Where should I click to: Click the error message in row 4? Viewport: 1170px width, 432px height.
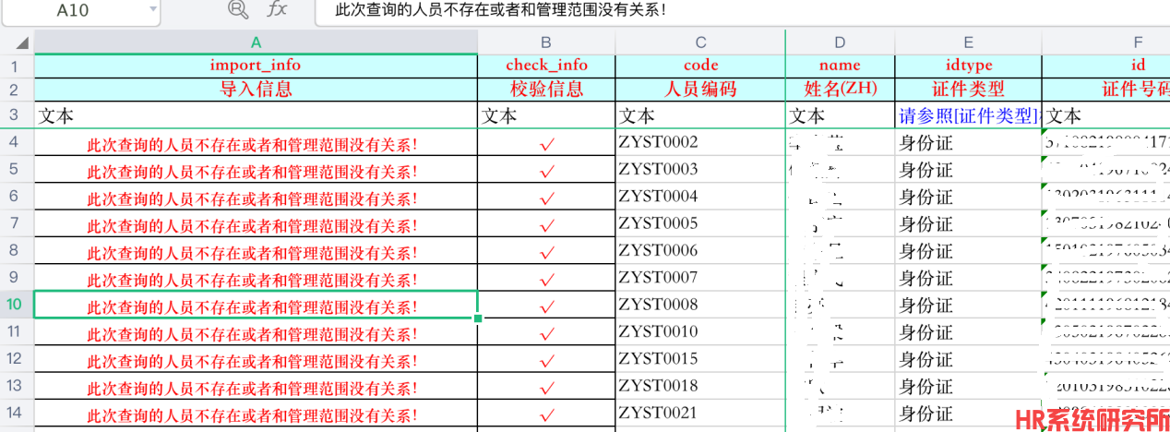(x=252, y=145)
